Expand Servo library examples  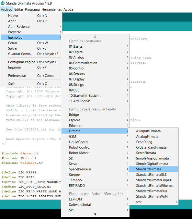[x=95, y=164]
